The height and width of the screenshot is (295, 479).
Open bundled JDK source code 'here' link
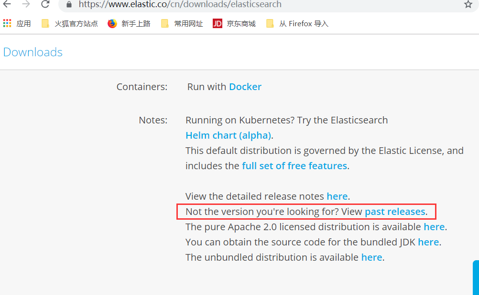click(x=428, y=242)
